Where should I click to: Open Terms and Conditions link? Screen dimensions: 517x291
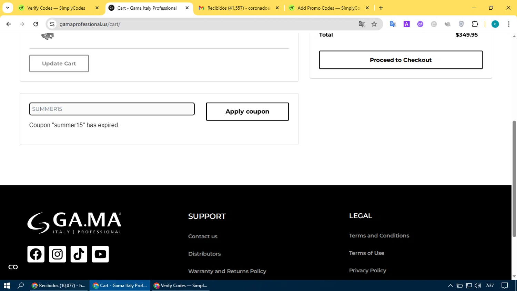[x=379, y=236]
